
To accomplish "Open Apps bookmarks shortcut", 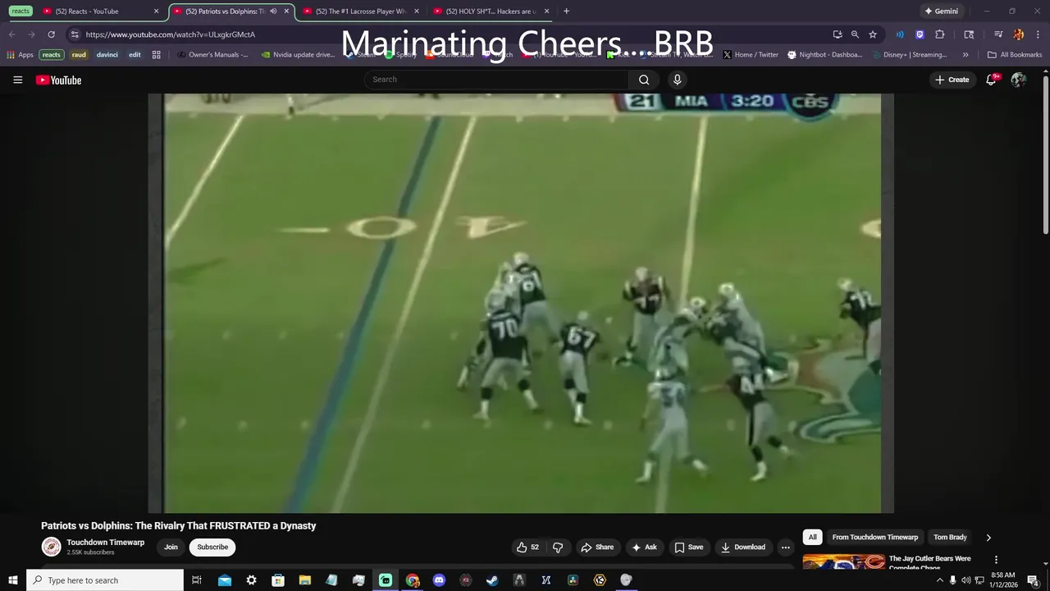I will pos(21,55).
